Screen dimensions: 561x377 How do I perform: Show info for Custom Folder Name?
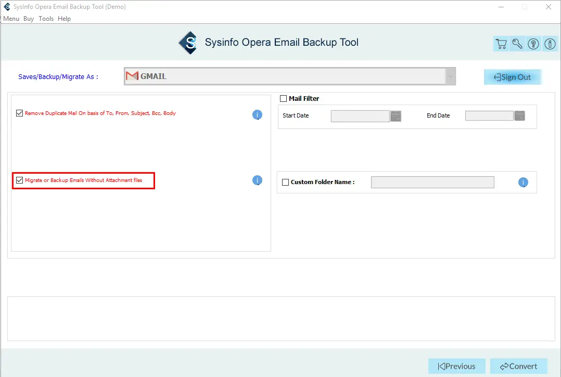(x=523, y=183)
